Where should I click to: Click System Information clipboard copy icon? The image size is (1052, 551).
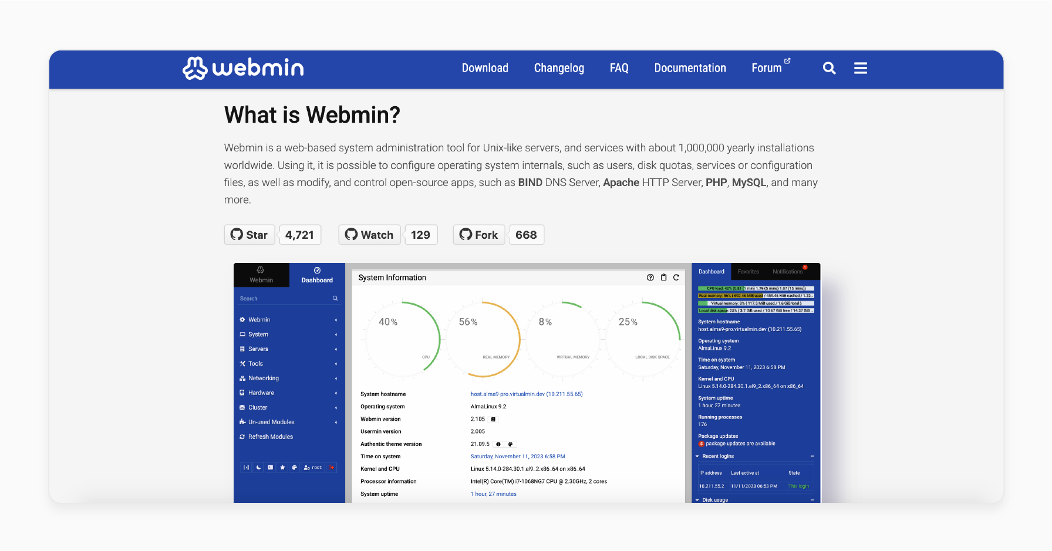click(x=663, y=278)
